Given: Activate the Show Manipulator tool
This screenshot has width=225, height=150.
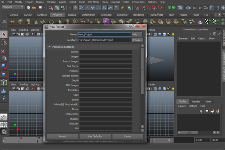Looking at the screenshot, I should pyautogui.click(x=4, y=99).
